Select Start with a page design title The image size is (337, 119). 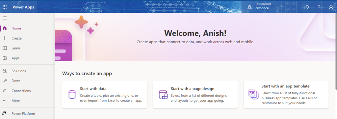tap(192, 88)
